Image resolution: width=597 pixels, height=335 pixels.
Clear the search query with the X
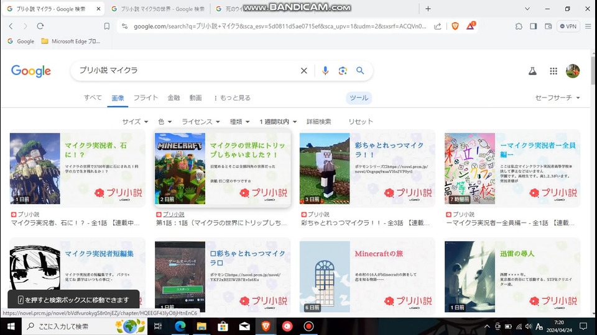[x=304, y=71]
